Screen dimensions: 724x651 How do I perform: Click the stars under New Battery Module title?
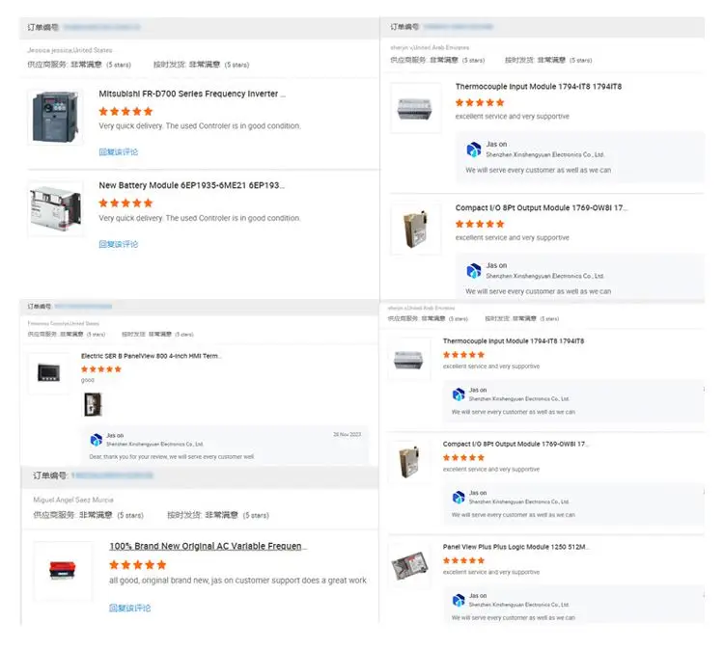[x=125, y=203]
